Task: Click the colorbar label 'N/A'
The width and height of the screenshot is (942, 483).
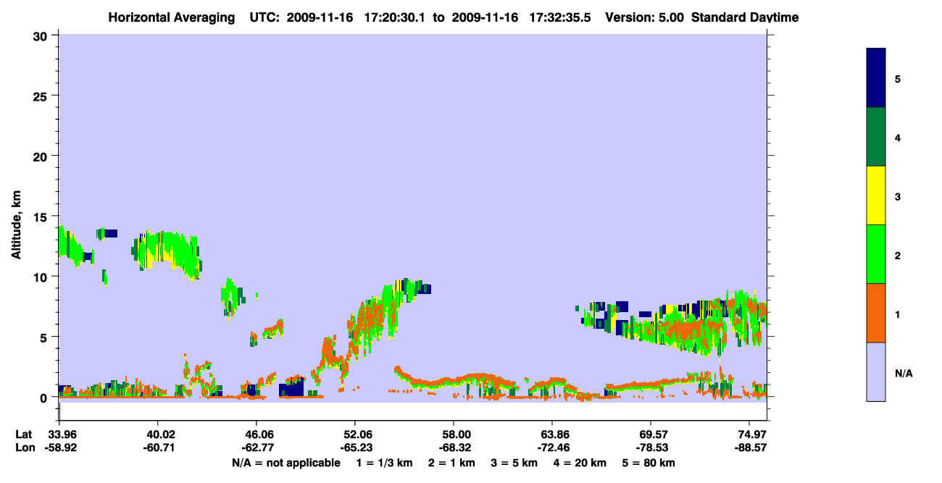Action: point(904,374)
